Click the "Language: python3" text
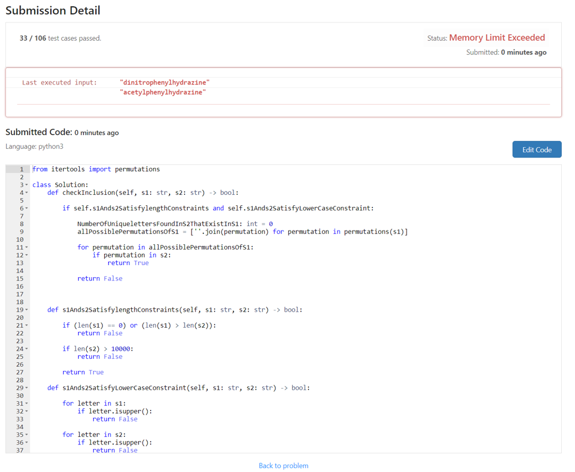 [34, 147]
